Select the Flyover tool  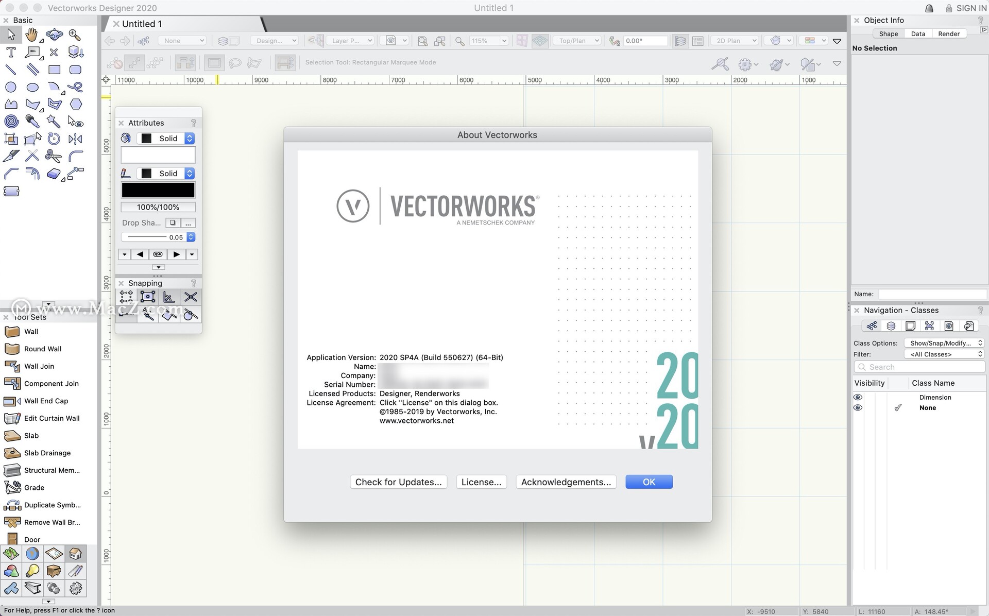tap(54, 35)
